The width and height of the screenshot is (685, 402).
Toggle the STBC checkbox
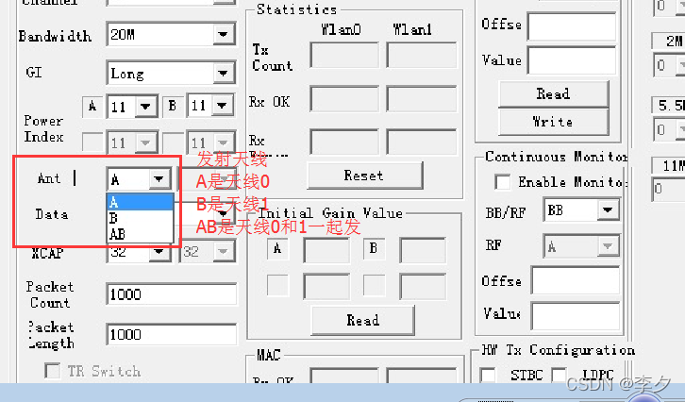tap(488, 375)
